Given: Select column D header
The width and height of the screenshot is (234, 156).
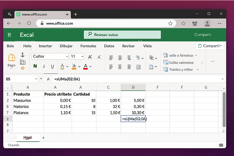Looking at the screenshot, I should coord(133,87).
